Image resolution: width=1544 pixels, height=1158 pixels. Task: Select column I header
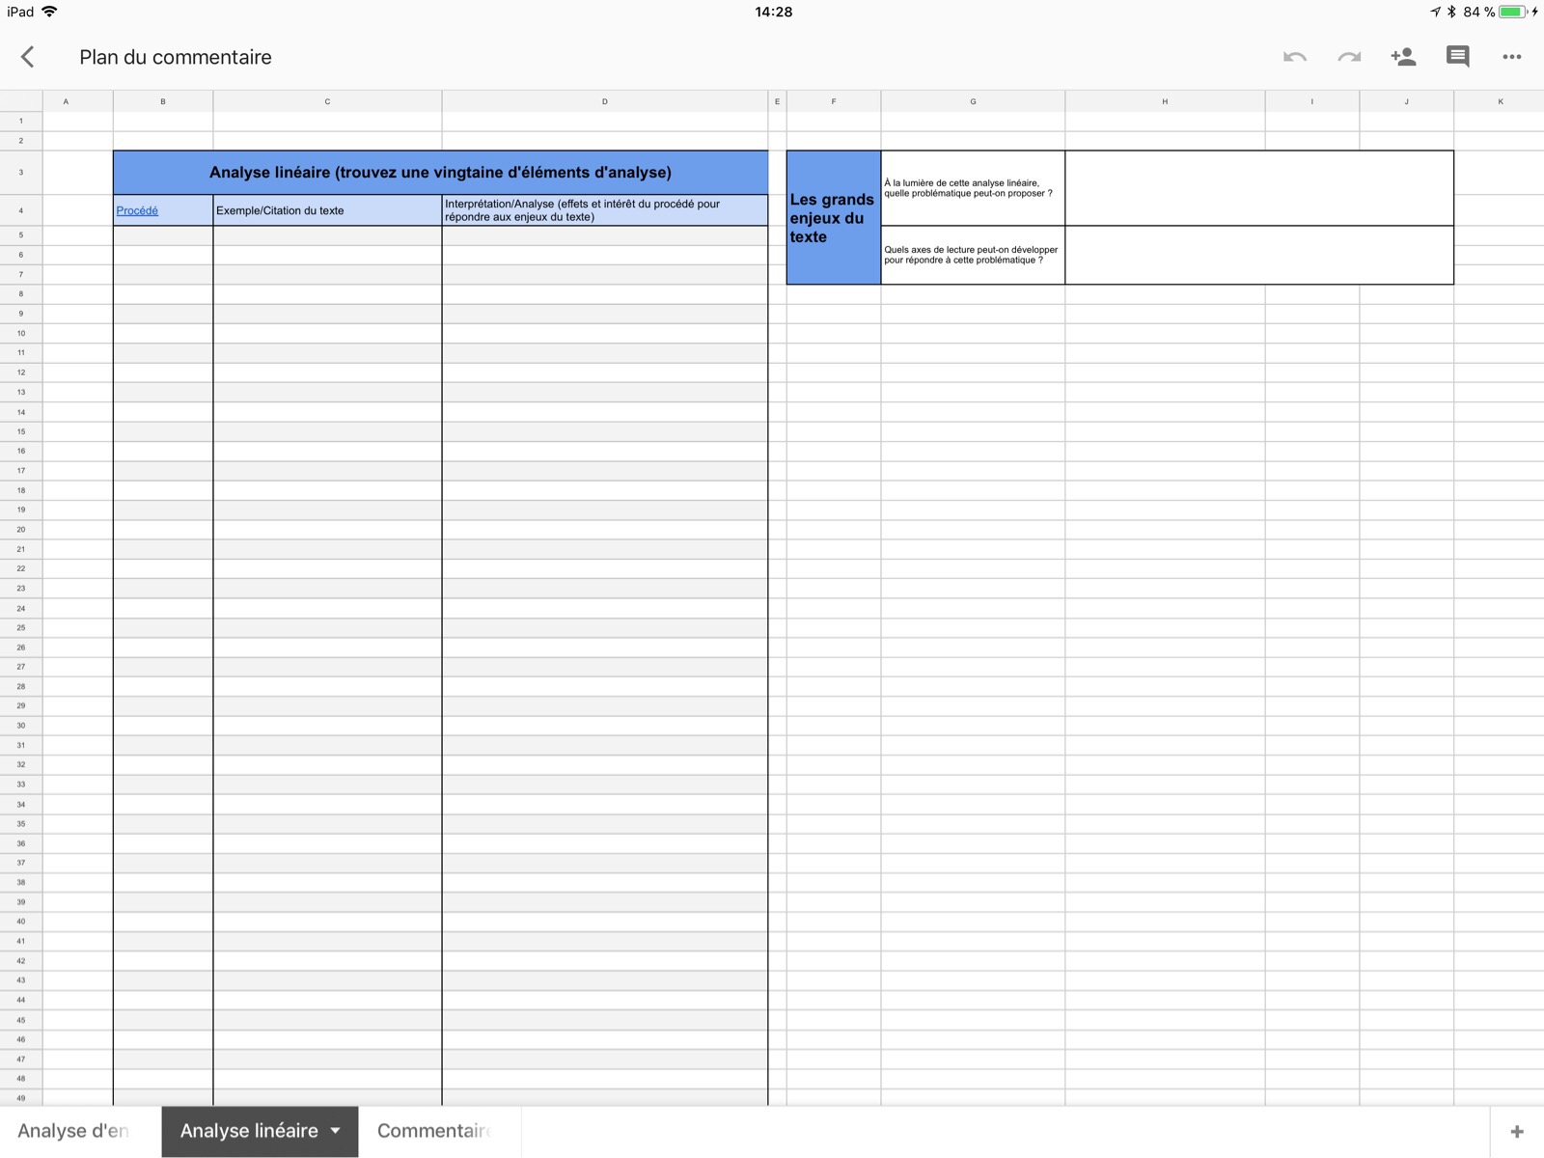(1312, 101)
